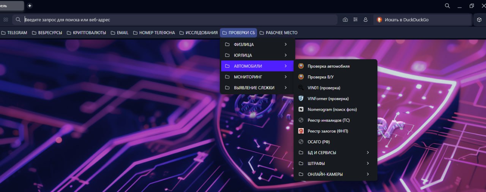Select Реестр залогов (ФНП) bookmark

point(327,131)
